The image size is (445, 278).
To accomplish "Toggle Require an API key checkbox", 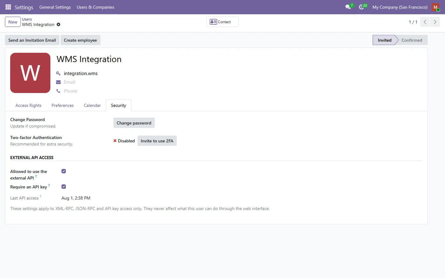I will [64, 186].
